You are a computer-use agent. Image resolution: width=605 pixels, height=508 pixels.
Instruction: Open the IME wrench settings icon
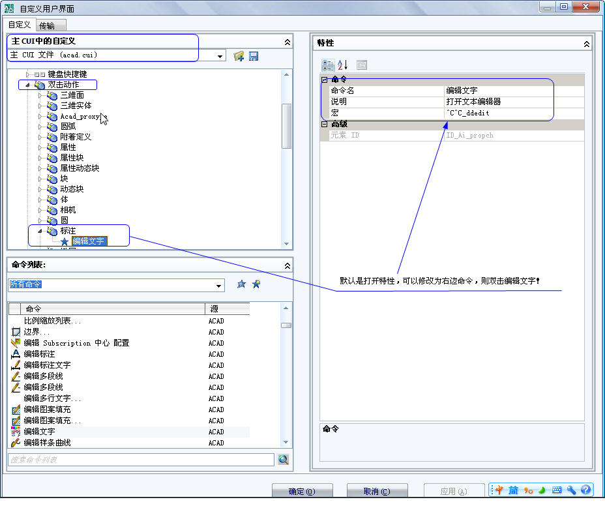pyautogui.click(x=572, y=490)
